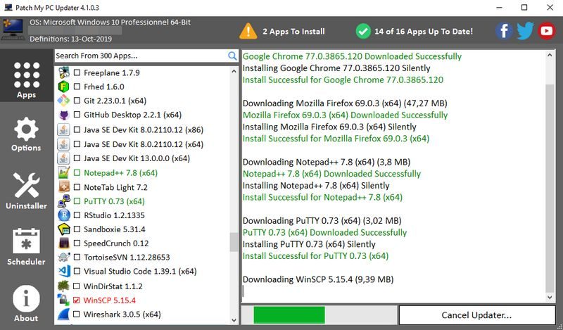Click the SpeedCrunch app icon
This screenshot has width=563, height=330.
point(63,243)
